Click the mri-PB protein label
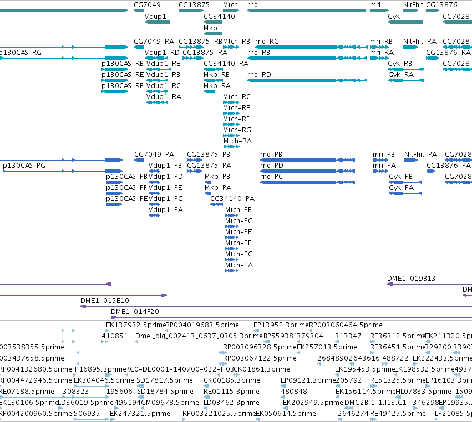The height and width of the screenshot is (422, 472). click(383, 154)
